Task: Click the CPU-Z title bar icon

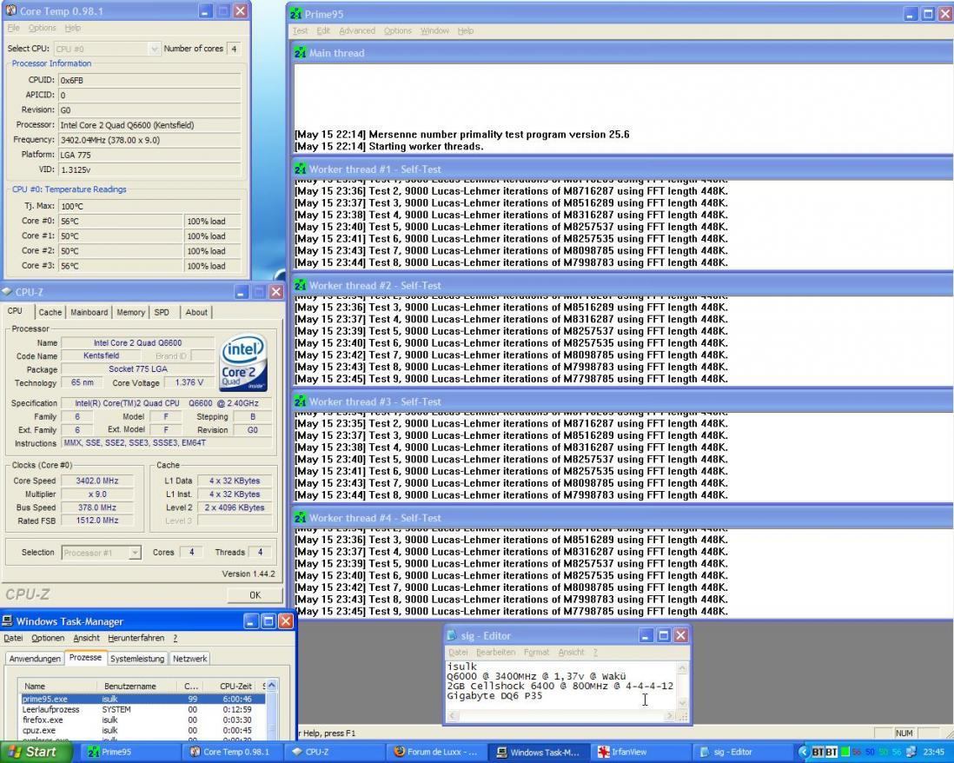Action: coord(7,291)
